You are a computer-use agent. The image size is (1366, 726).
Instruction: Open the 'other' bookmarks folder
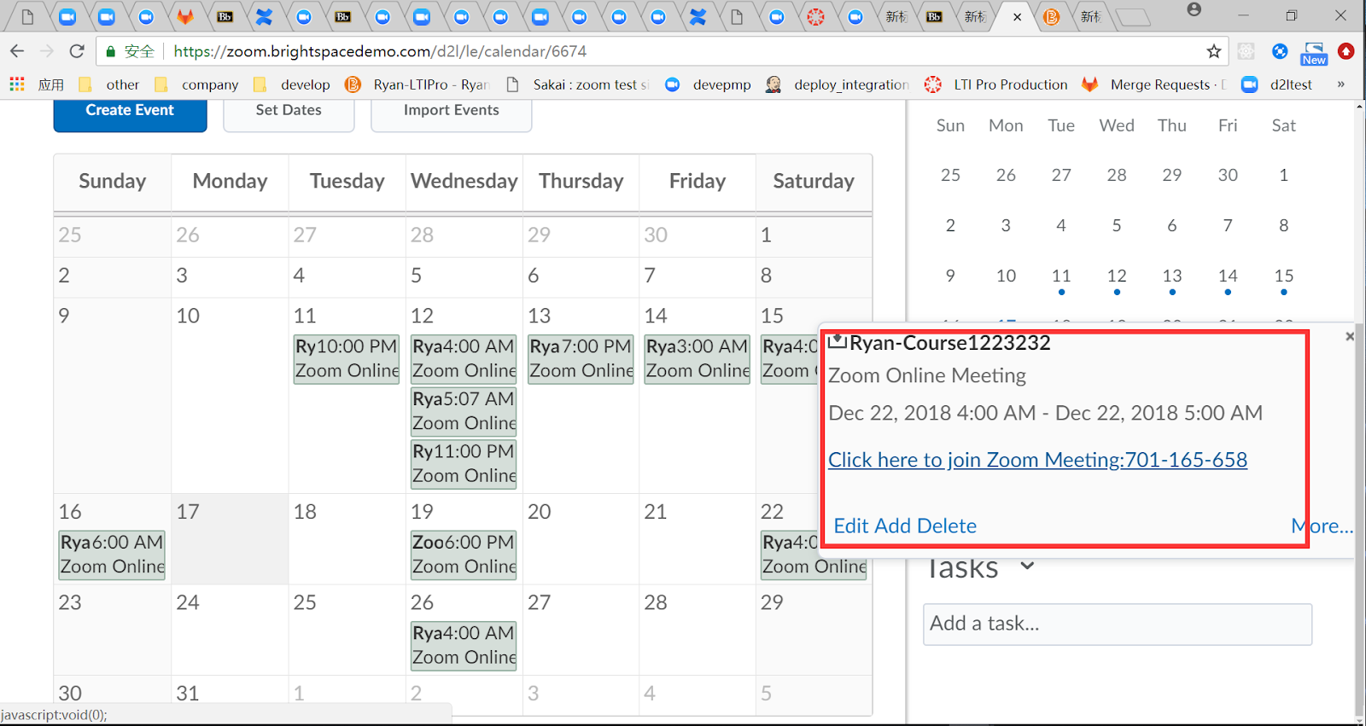[x=109, y=84]
